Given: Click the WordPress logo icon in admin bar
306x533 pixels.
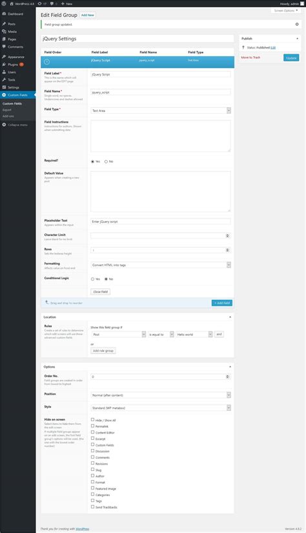Looking at the screenshot, I should click(4, 3).
